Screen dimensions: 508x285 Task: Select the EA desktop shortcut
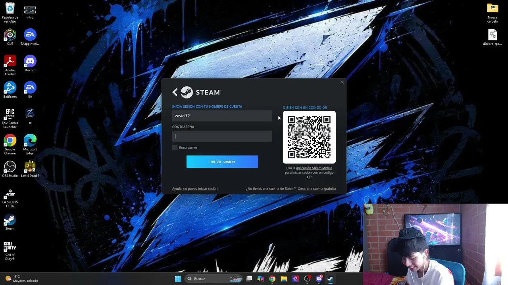coord(30,90)
